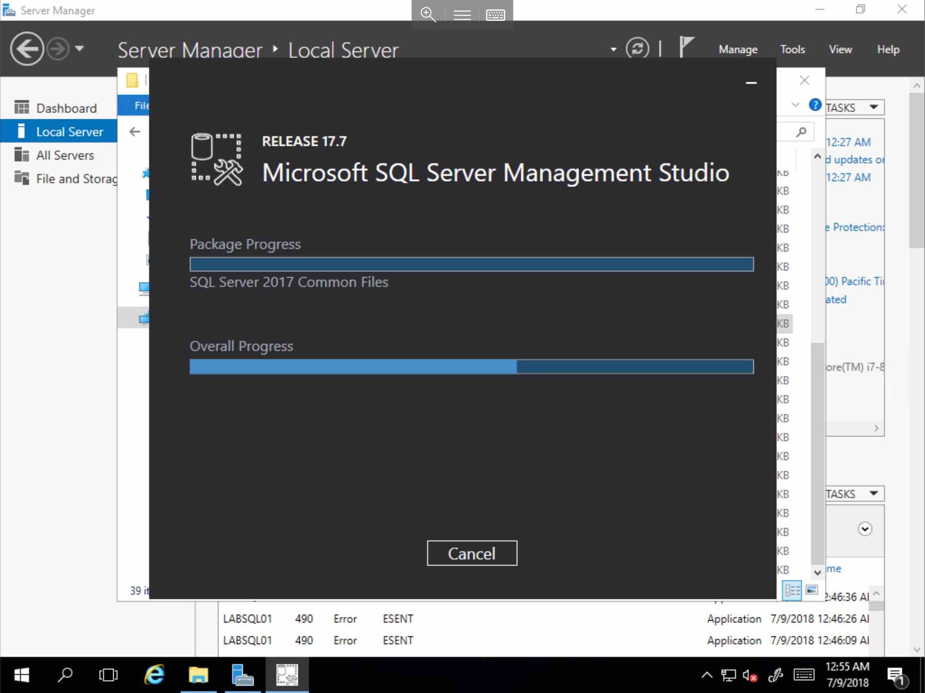Expand the events section chevron

(865, 529)
